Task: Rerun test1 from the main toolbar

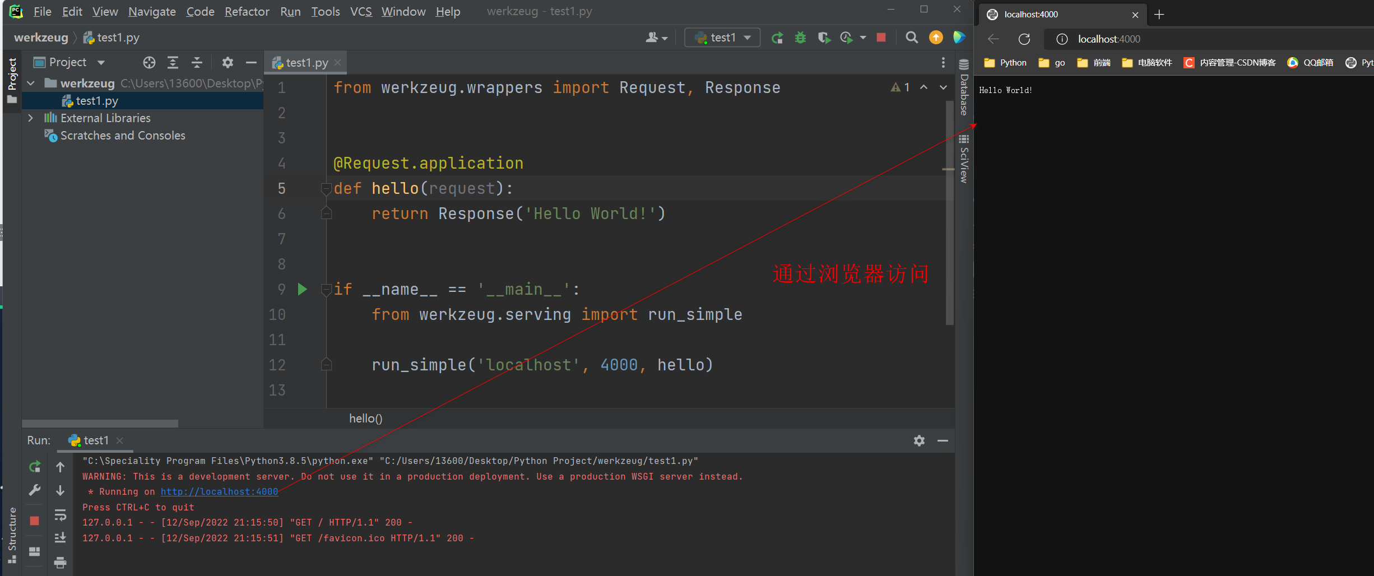Action: coord(777,38)
